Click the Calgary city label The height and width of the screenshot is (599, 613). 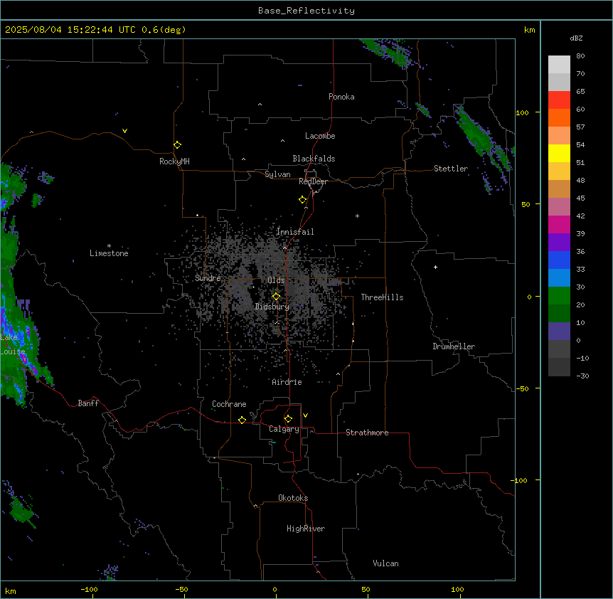coord(284,429)
